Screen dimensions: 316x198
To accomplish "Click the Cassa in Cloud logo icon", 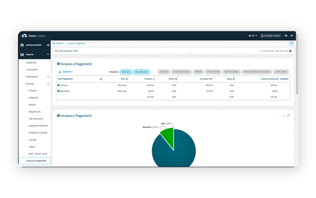I will [24, 36].
